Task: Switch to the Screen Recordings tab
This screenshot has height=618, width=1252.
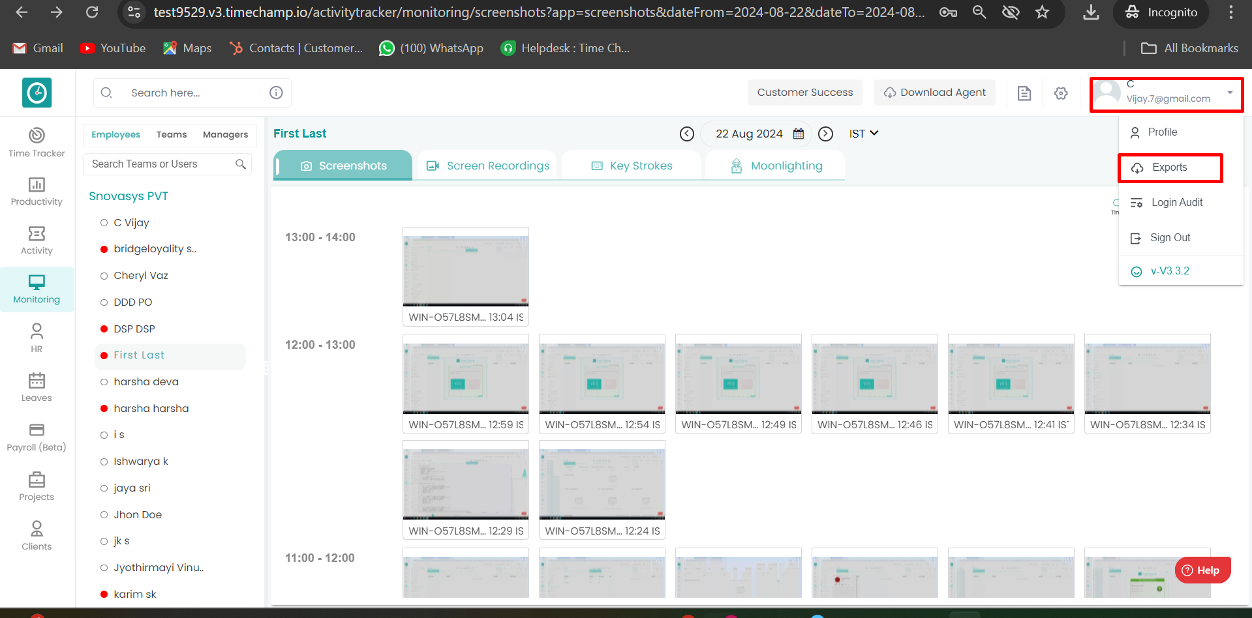Action: (488, 166)
